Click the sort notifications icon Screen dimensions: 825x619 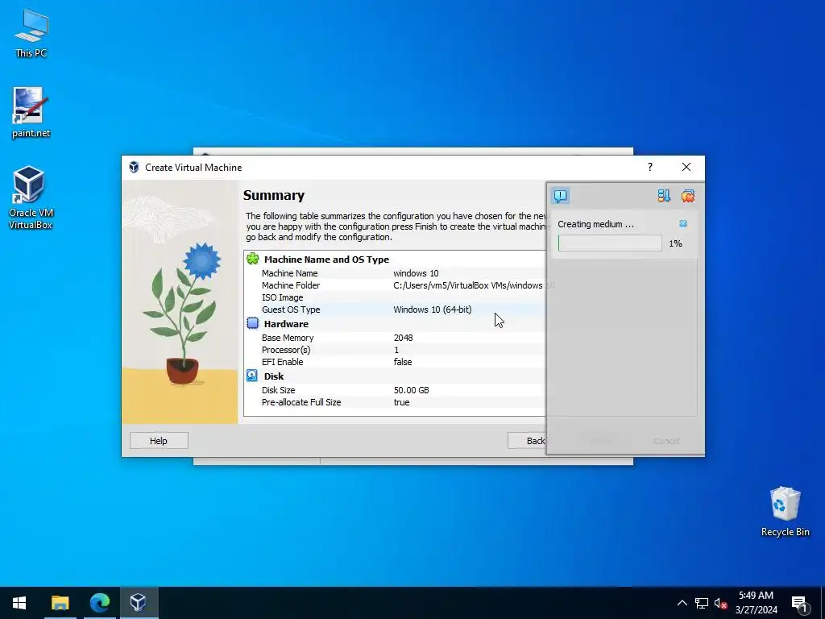pos(664,196)
